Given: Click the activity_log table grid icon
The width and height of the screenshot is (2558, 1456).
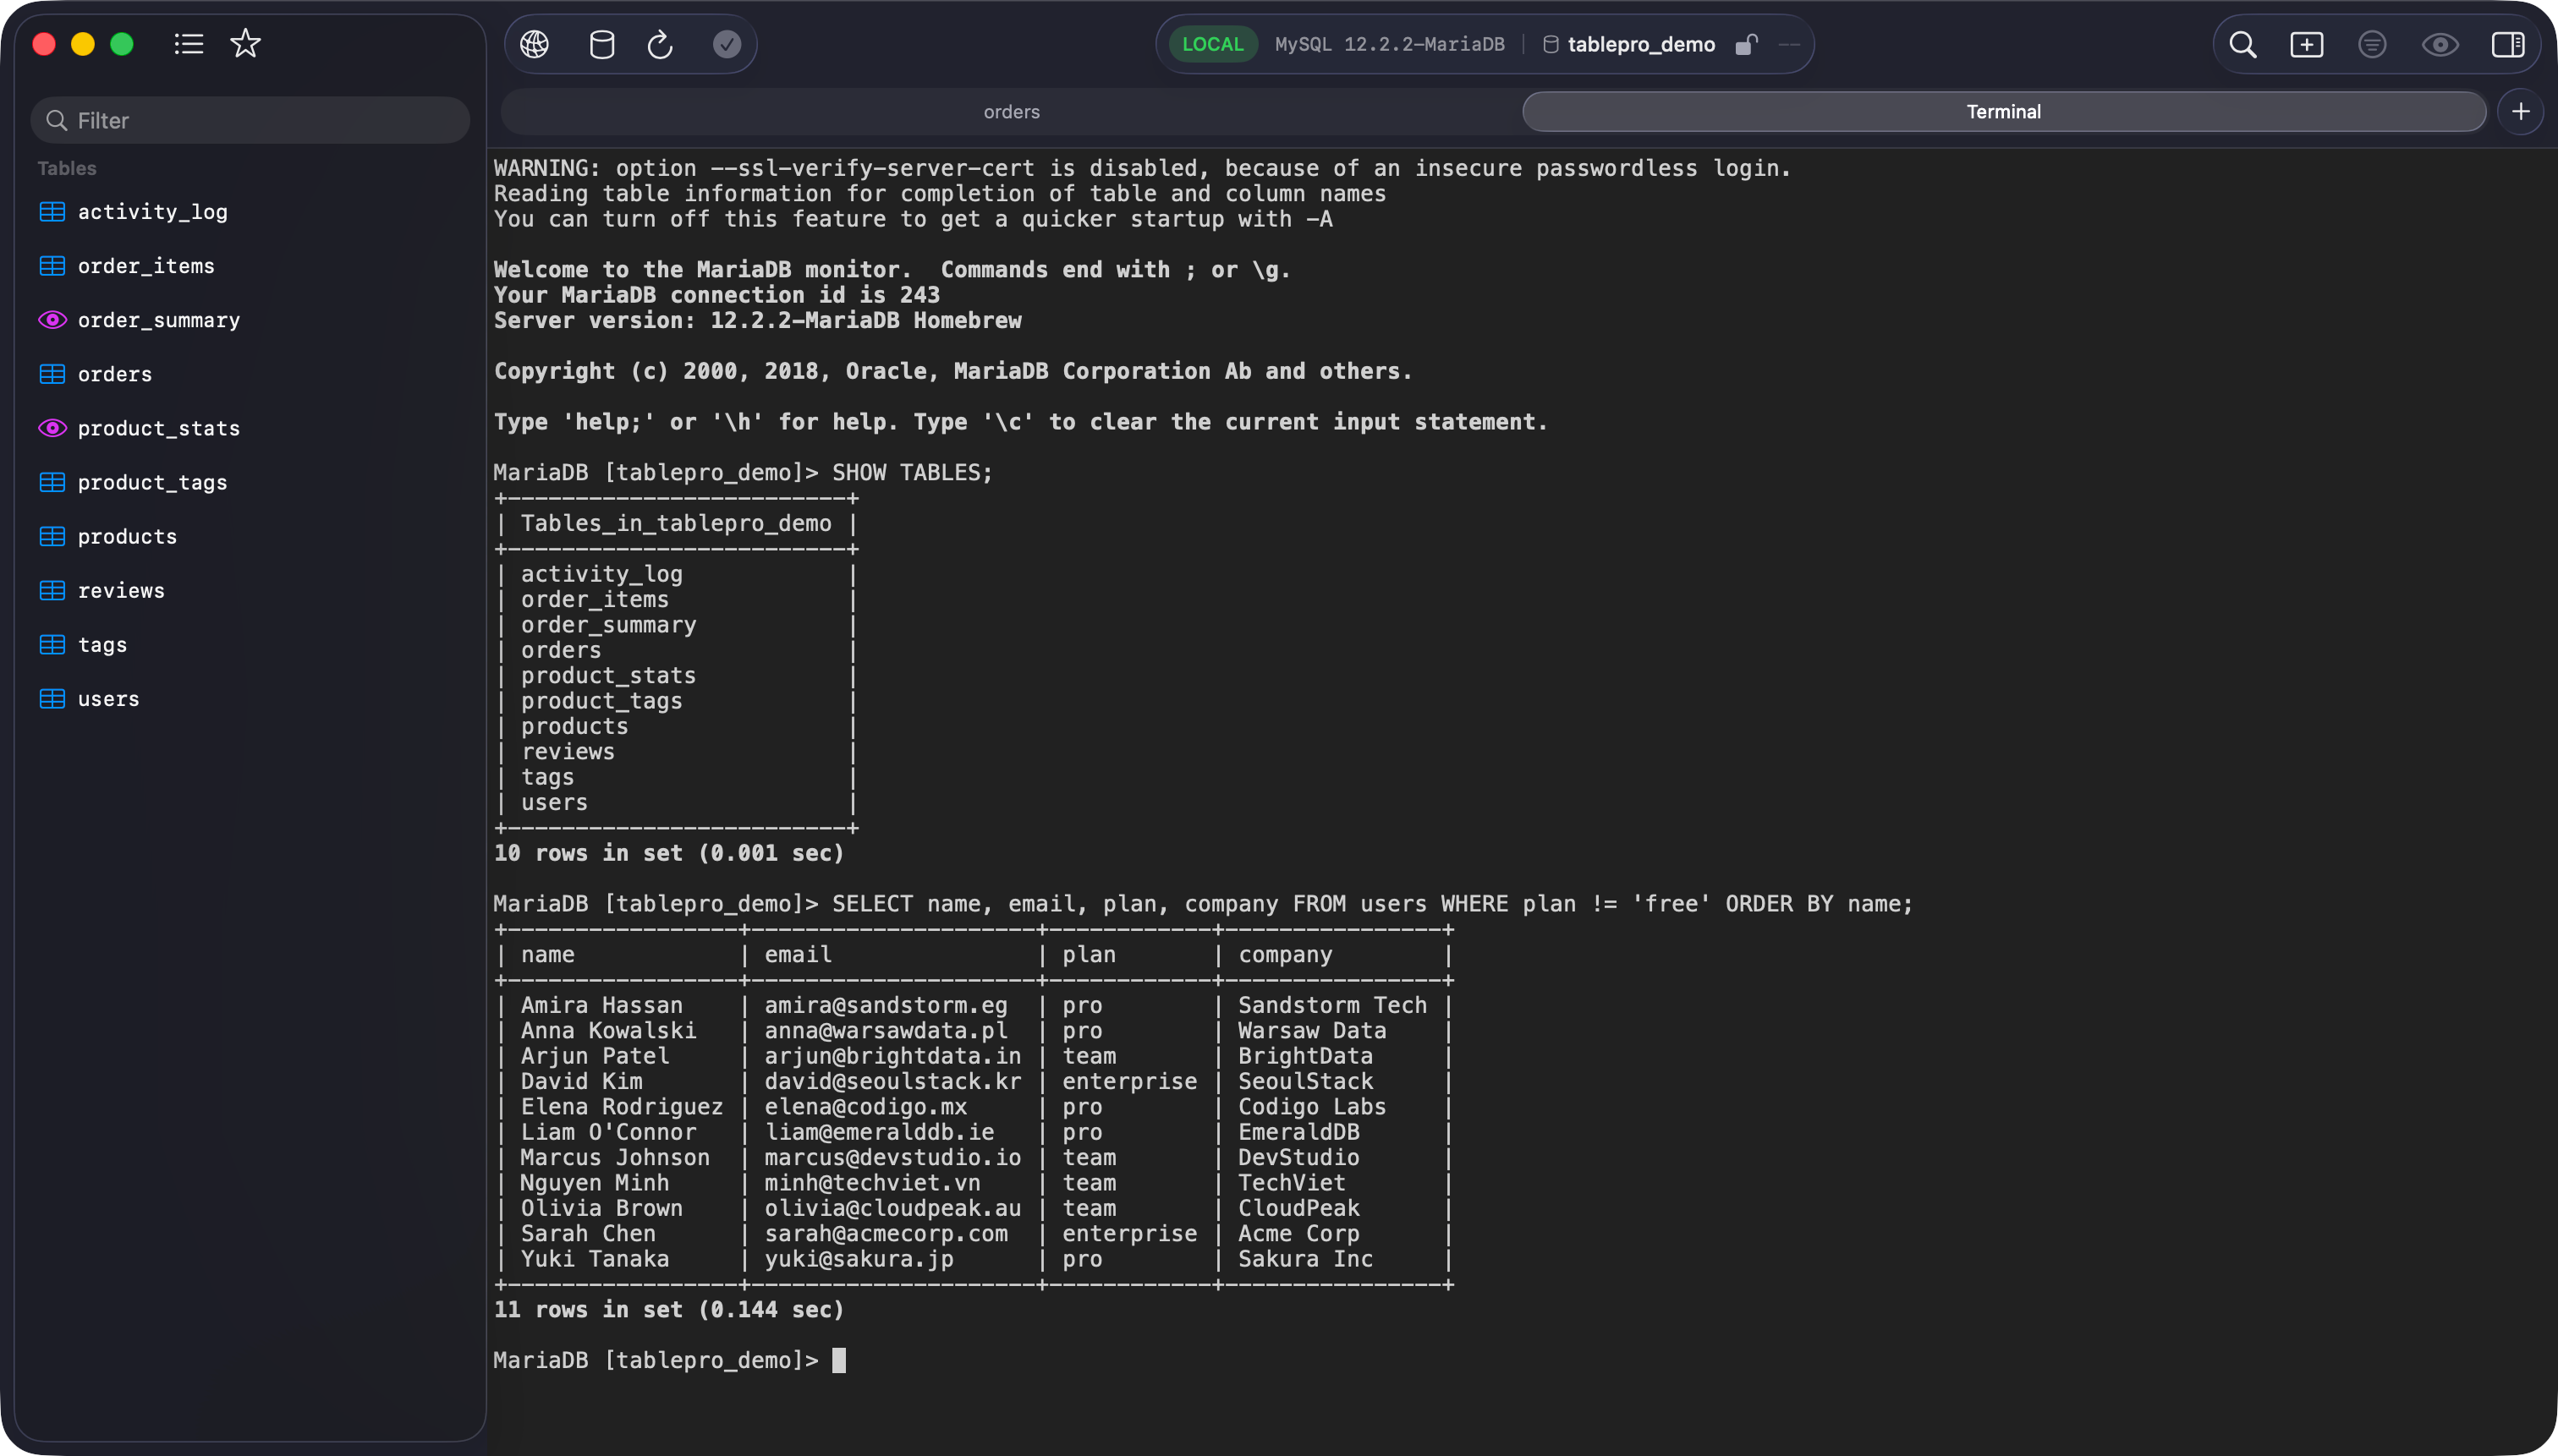Looking at the screenshot, I should (52, 212).
